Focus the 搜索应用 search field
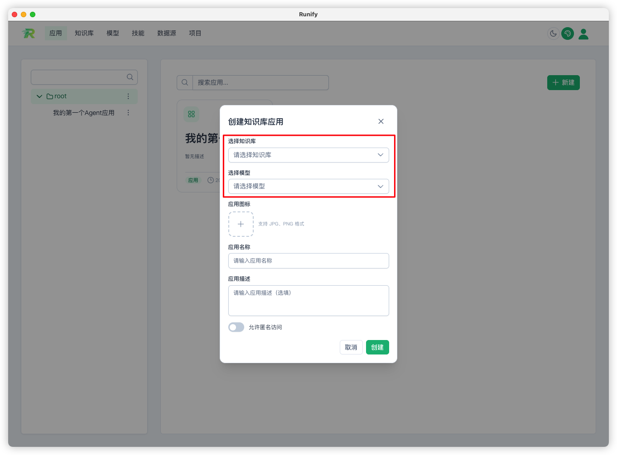The image size is (617, 455). coord(260,82)
